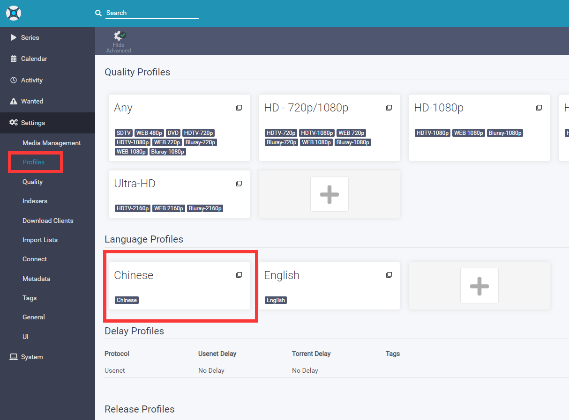This screenshot has width=569, height=420.
Task: Open the Series section
Action: pyautogui.click(x=30, y=37)
